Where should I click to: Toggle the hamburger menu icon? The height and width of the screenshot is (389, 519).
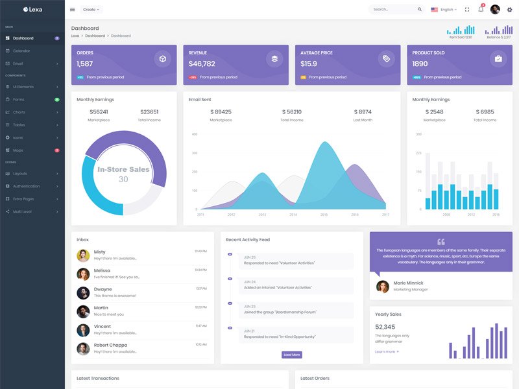click(x=73, y=10)
